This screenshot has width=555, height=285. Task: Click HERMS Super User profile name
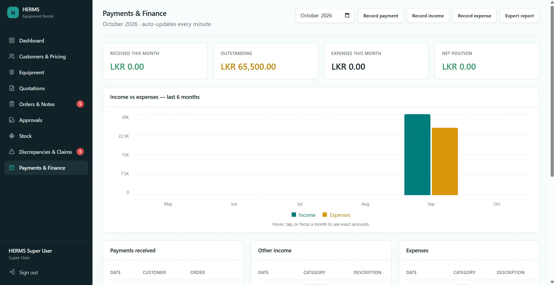point(30,251)
